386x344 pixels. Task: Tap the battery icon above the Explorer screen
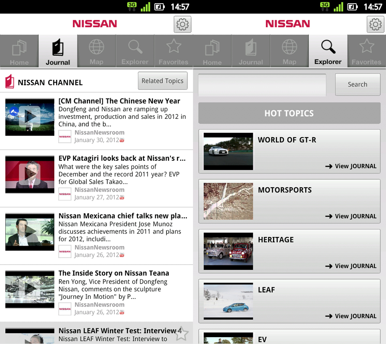click(353, 7)
